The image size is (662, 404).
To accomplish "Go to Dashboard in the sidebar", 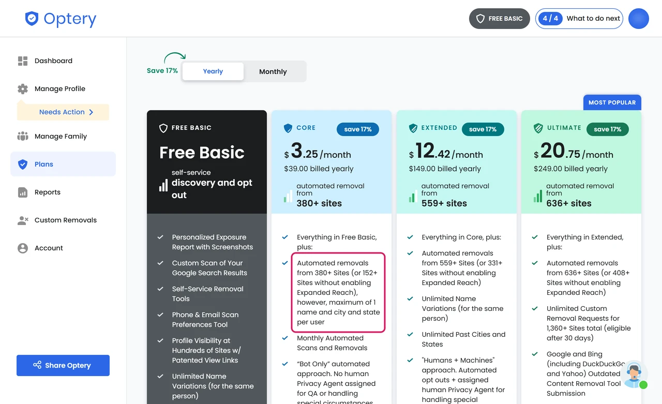I will (x=63, y=61).
